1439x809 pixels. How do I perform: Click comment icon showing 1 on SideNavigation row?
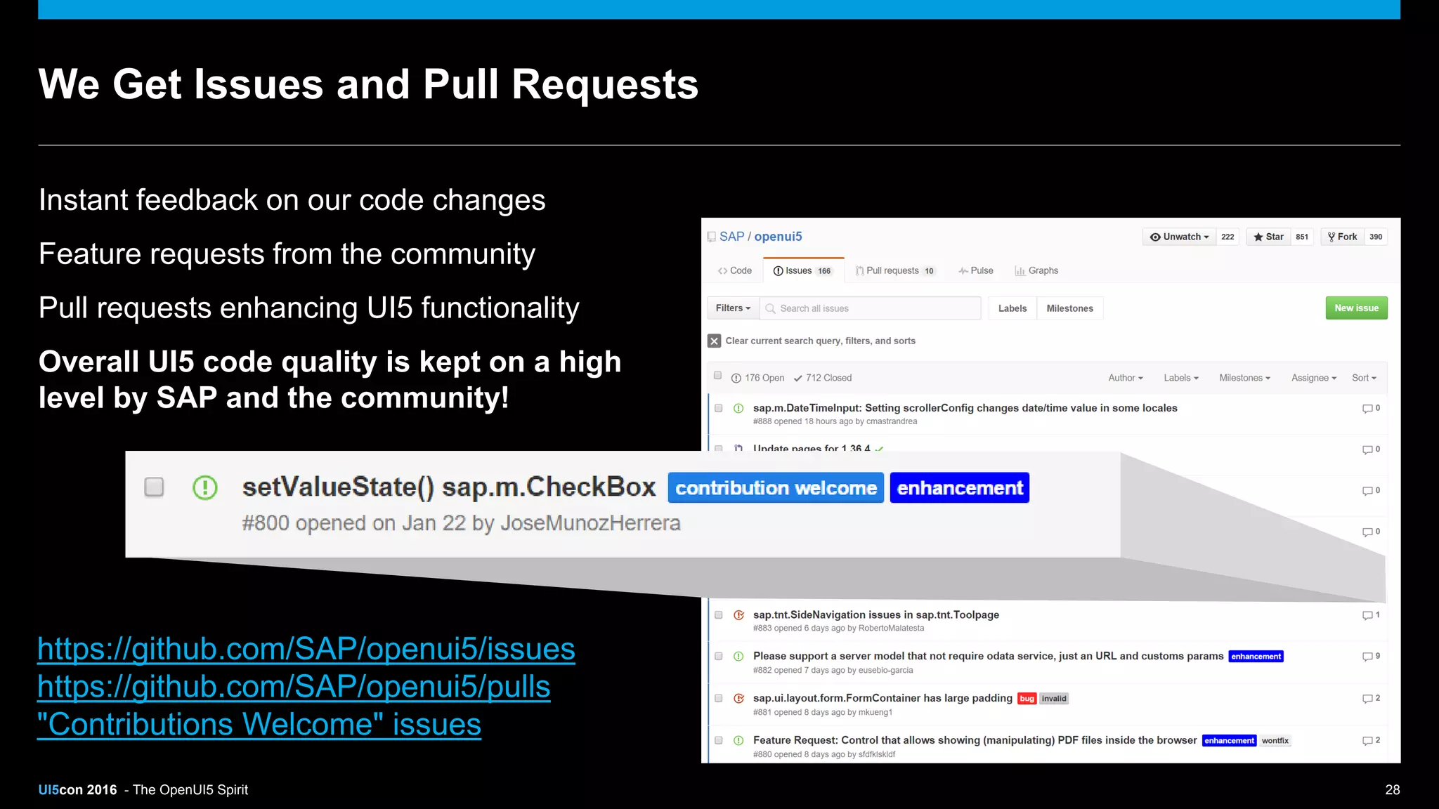coord(1367,616)
